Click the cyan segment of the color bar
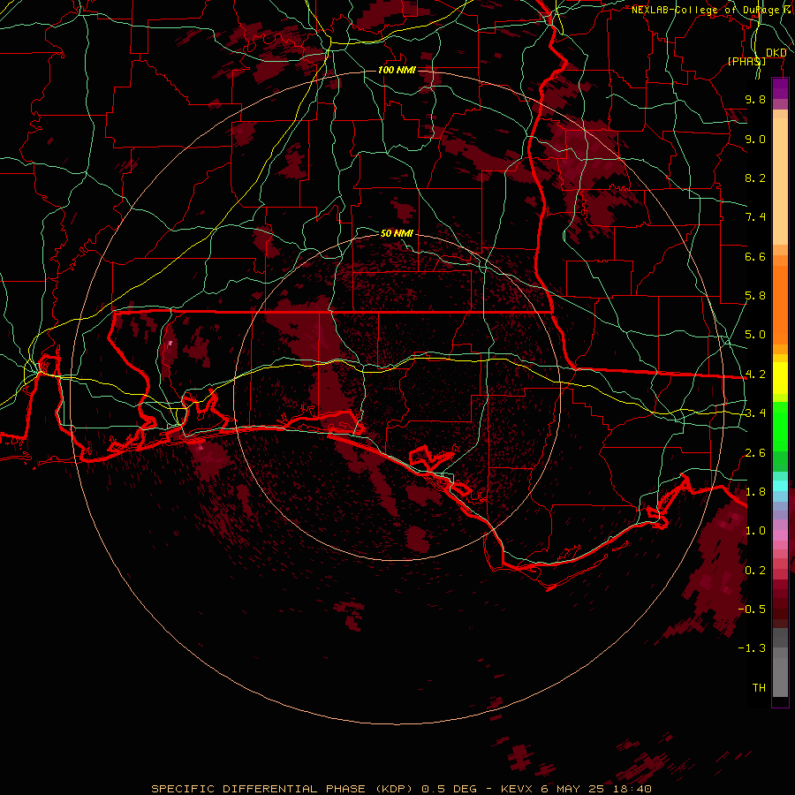 (x=780, y=486)
